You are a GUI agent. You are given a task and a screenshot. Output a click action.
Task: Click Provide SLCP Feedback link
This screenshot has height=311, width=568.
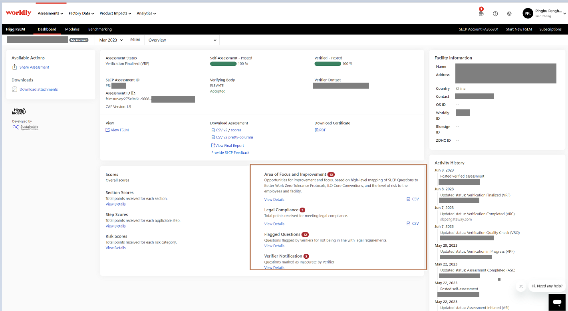230,153
